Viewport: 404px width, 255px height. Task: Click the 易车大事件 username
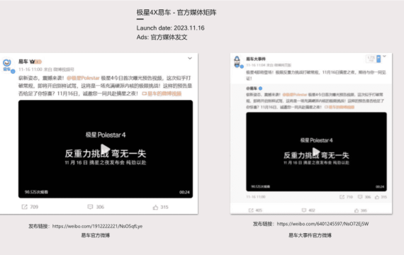(x=256, y=59)
